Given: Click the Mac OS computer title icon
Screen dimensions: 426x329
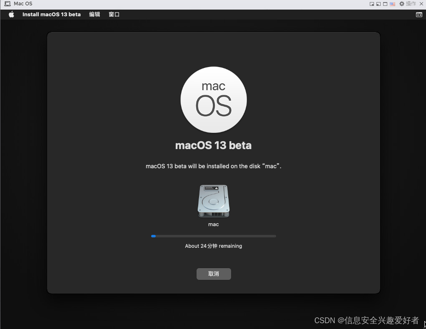Looking at the screenshot, I should tap(7, 4).
